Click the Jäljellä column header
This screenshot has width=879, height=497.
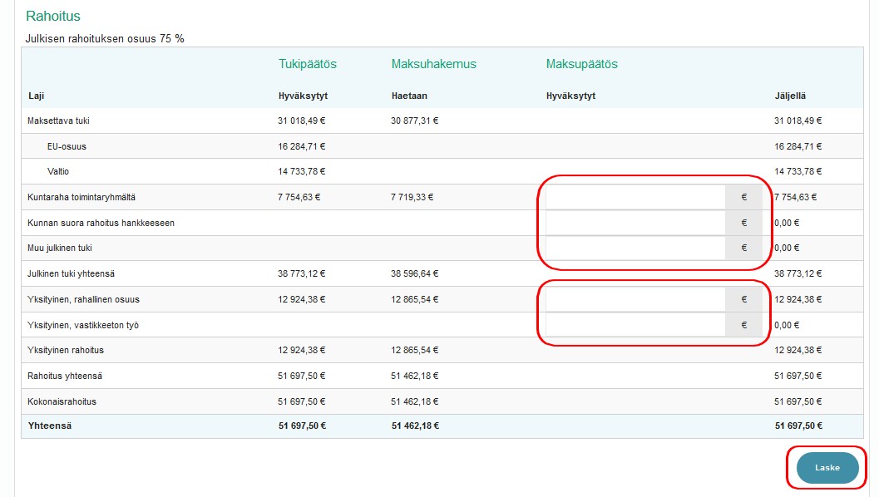pos(790,96)
